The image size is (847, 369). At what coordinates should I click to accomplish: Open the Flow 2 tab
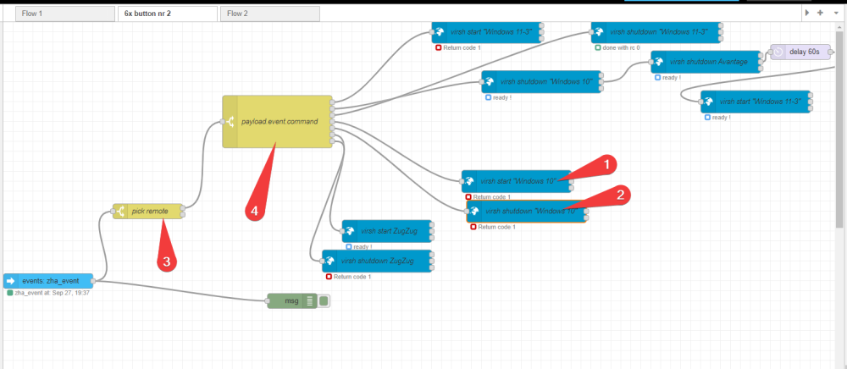point(269,14)
